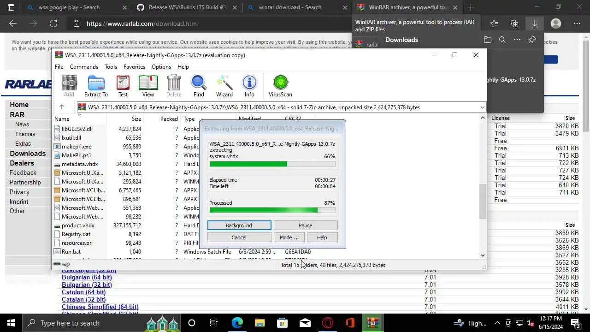
Task: Open File Explorer from taskbar
Action: point(260,323)
